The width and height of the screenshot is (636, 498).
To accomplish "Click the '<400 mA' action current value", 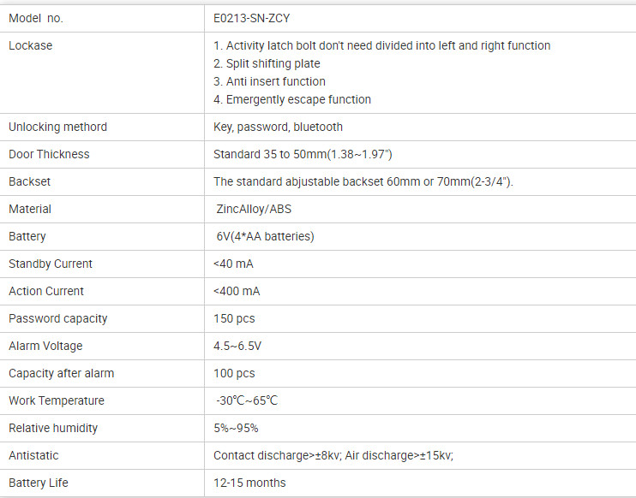I will pyautogui.click(x=237, y=291).
